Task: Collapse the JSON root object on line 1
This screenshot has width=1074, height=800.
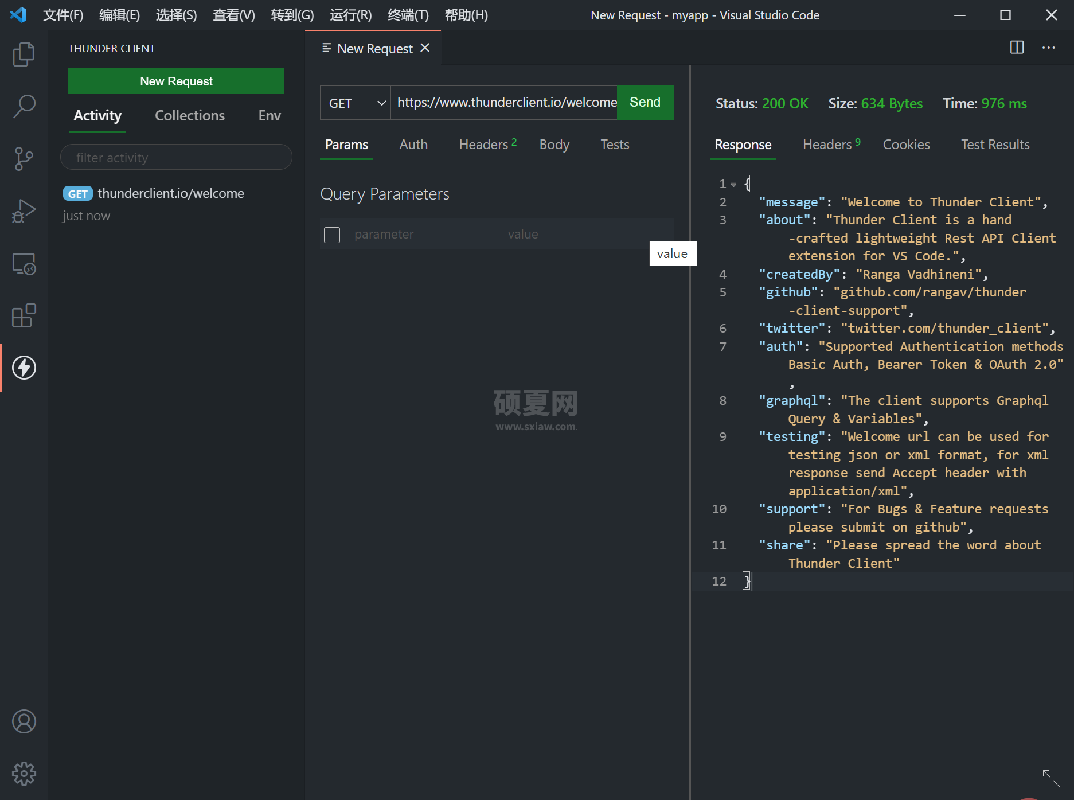Action: click(733, 184)
